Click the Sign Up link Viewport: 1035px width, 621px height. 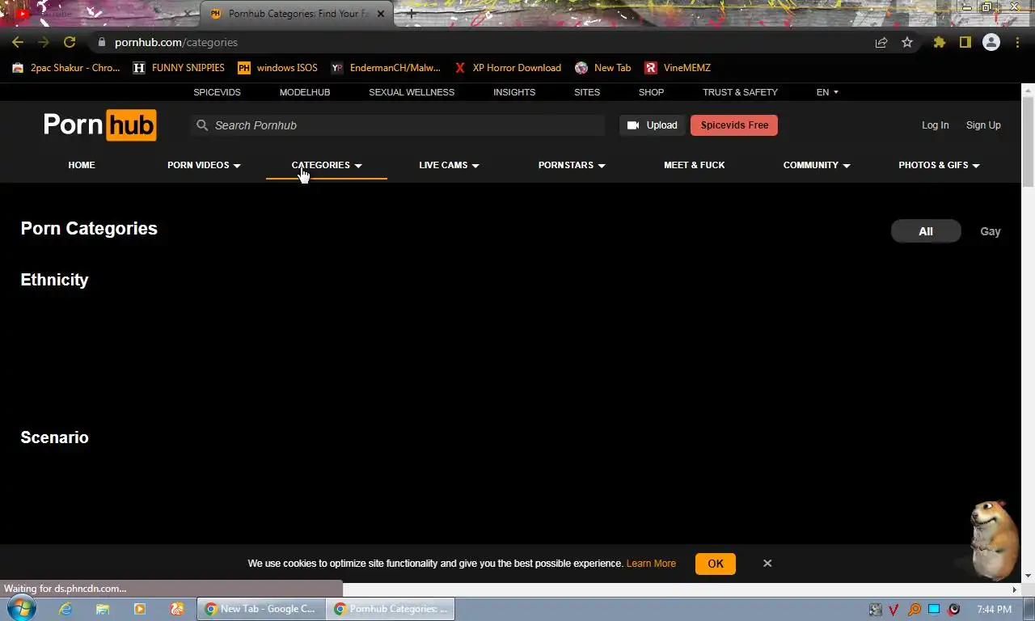point(983,125)
